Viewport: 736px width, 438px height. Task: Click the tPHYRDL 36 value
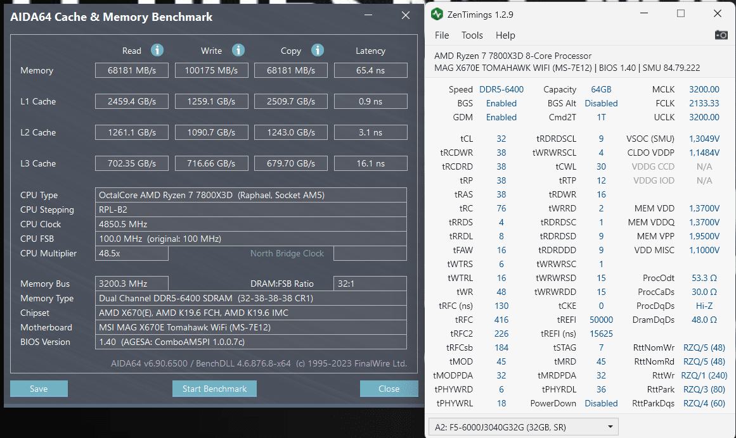(x=601, y=389)
